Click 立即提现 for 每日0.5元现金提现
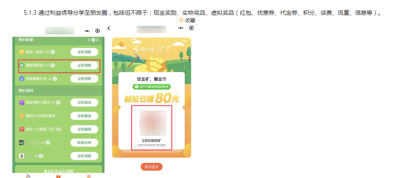The width and height of the screenshot is (404, 178). point(84,116)
